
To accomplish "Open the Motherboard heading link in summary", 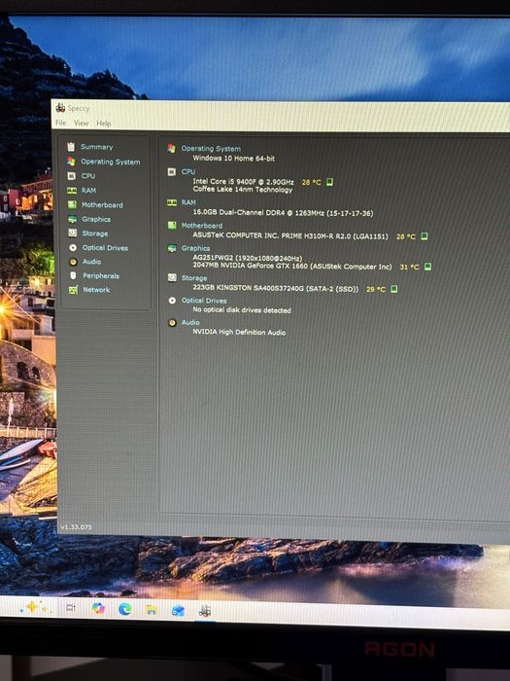I will coord(202,226).
